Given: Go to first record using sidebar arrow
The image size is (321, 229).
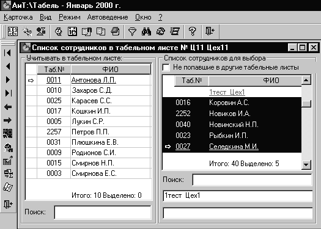Looking at the screenshot, I should pyautogui.click(x=7, y=53).
